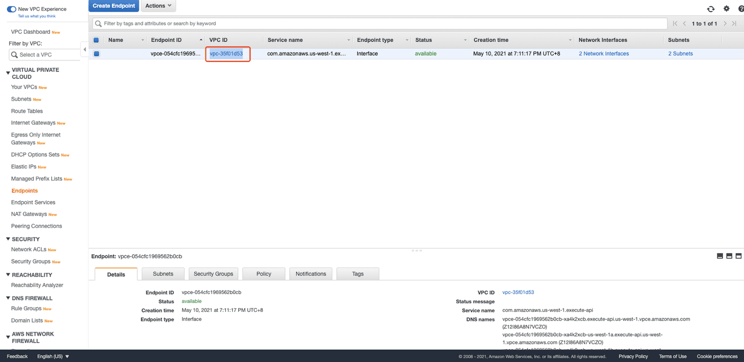
Task: Open Peering Connections in sidebar
Action: (x=36, y=226)
